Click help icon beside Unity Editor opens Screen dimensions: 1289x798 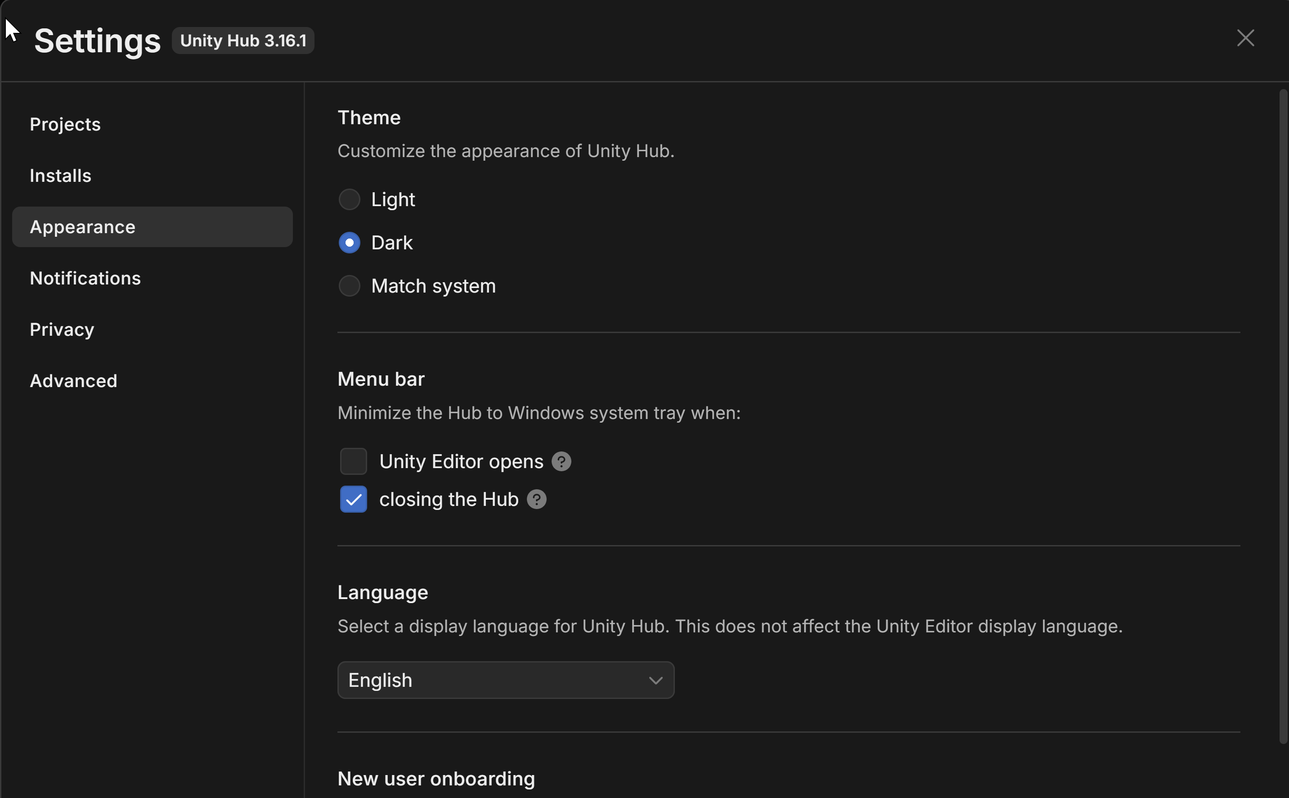point(561,462)
